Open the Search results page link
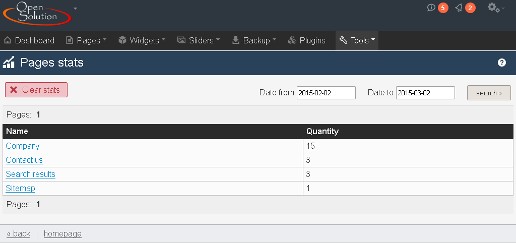516x243 pixels. point(31,174)
